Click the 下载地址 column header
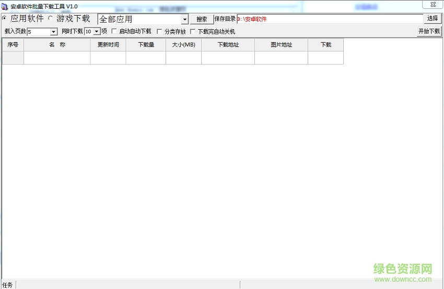The height and width of the screenshot is (289, 444). [x=228, y=45]
